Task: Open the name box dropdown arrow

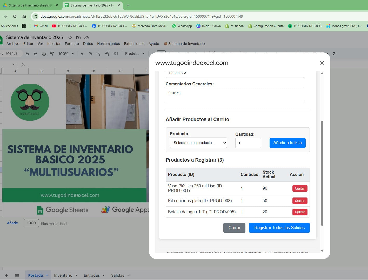Action: click(x=14, y=64)
